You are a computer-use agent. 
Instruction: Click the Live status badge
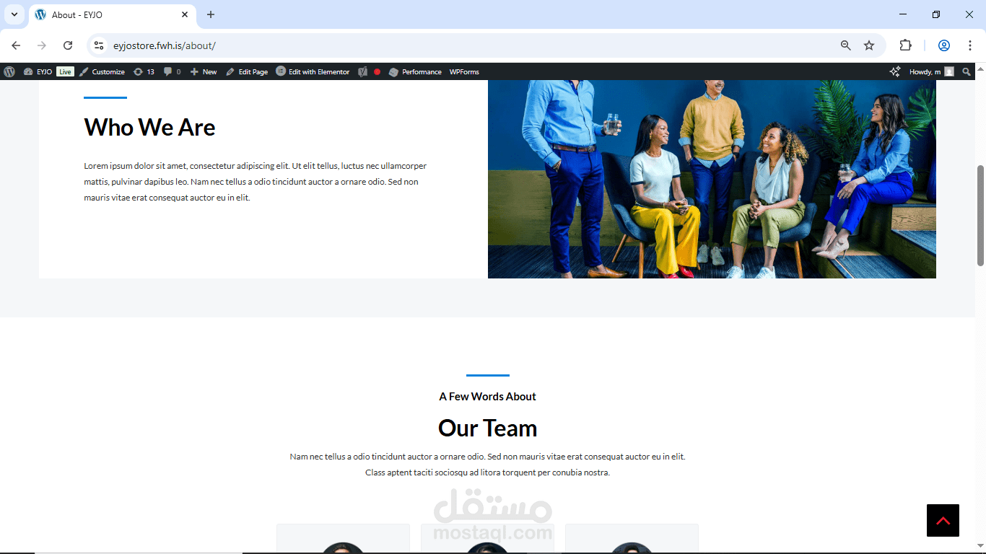pyautogui.click(x=65, y=71)
